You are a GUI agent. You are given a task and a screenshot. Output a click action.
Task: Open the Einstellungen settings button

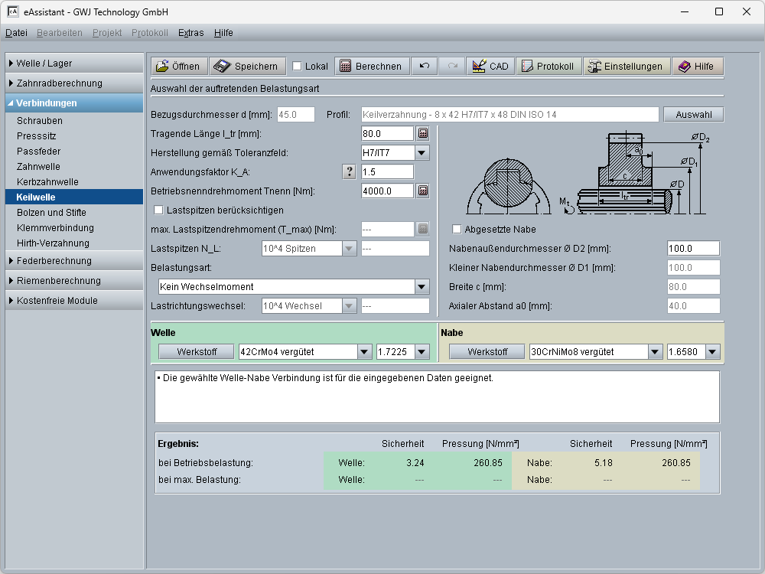click(624, 66)
